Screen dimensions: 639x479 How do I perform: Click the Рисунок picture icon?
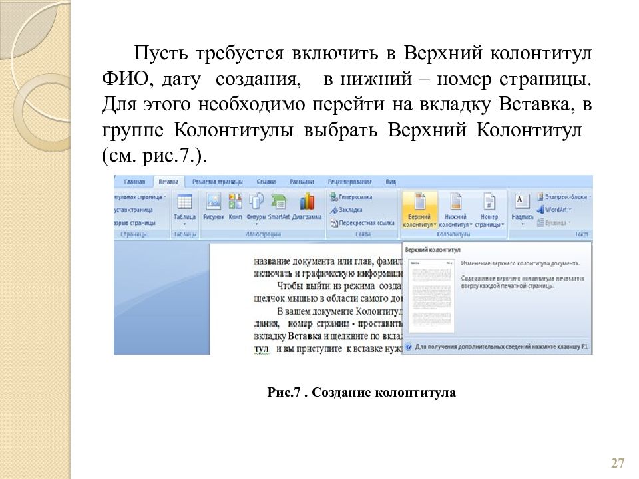point(214,206)
